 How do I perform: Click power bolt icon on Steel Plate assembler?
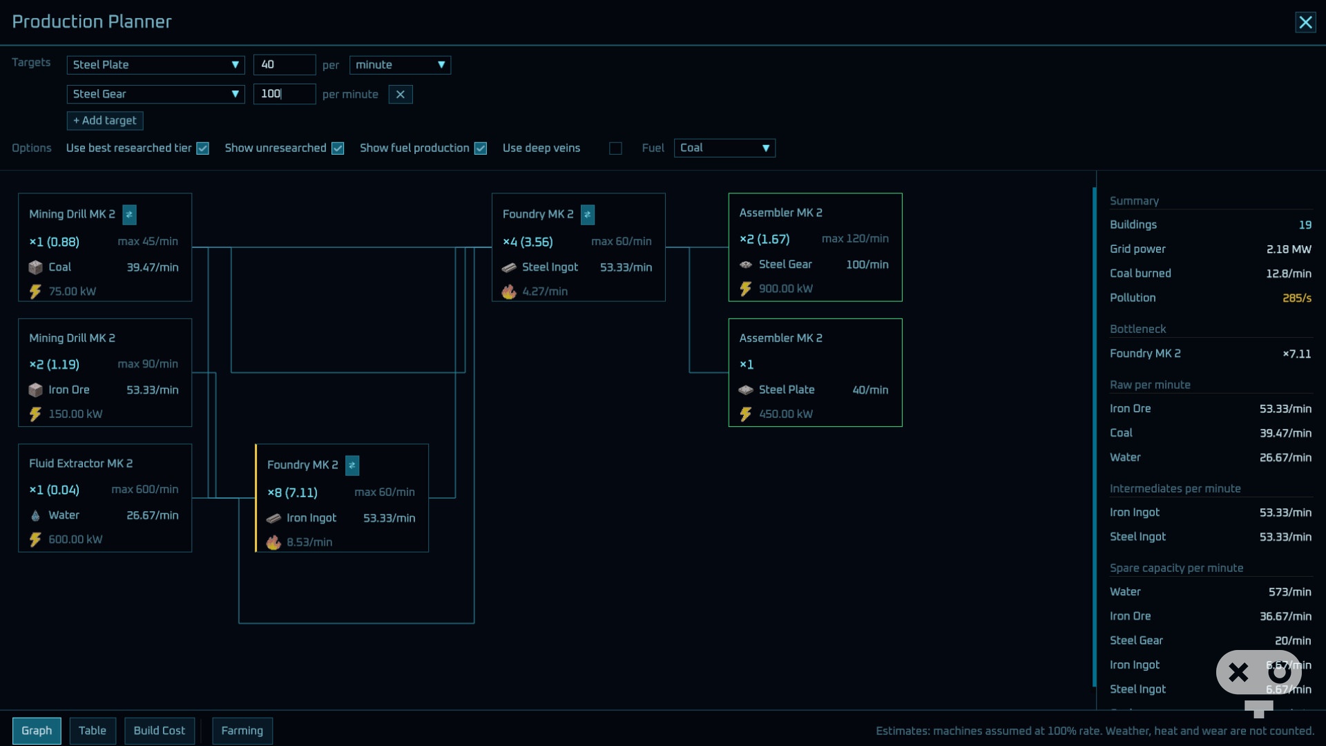pos(746,414)
